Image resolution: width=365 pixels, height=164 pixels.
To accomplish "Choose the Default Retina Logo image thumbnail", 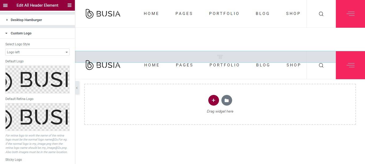I will tap(37, 117).
